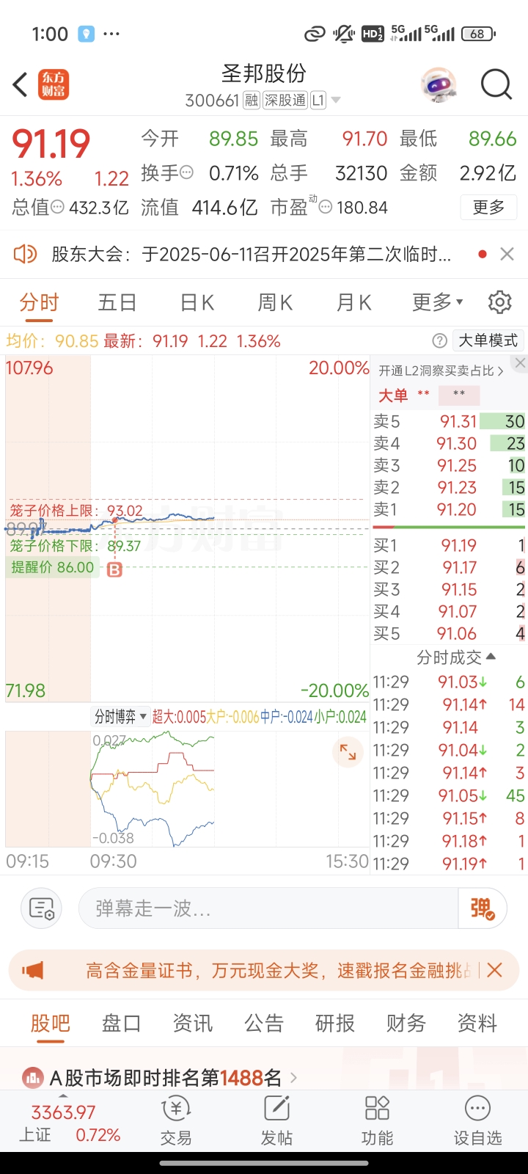
Task: Tap the 更多 quote details button
Action: point(489,208)
